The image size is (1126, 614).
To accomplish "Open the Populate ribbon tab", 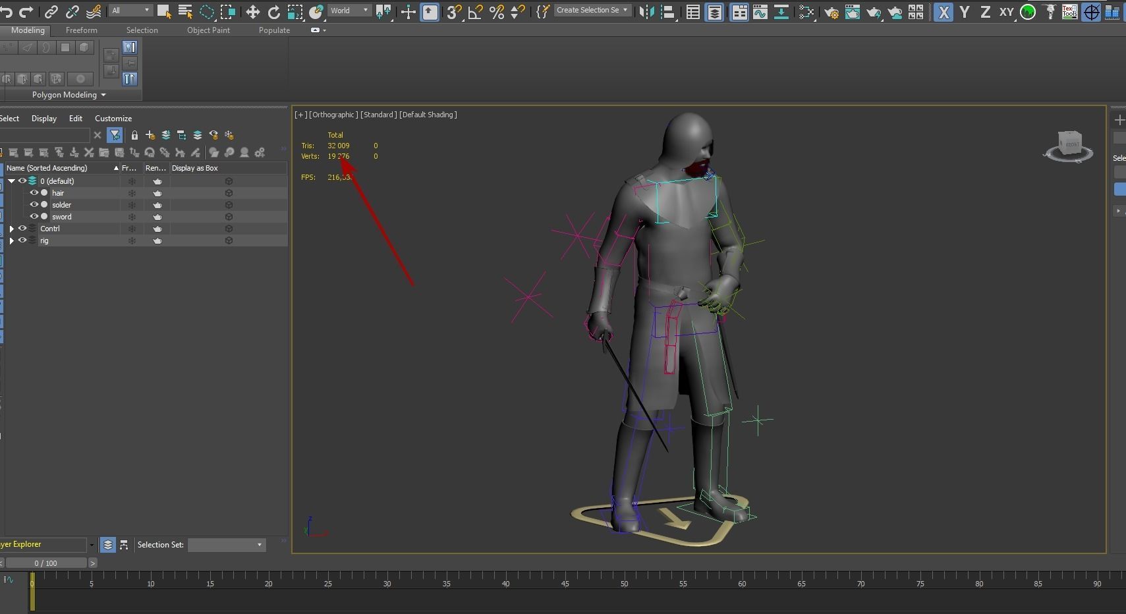I will [x=274, y=30].
